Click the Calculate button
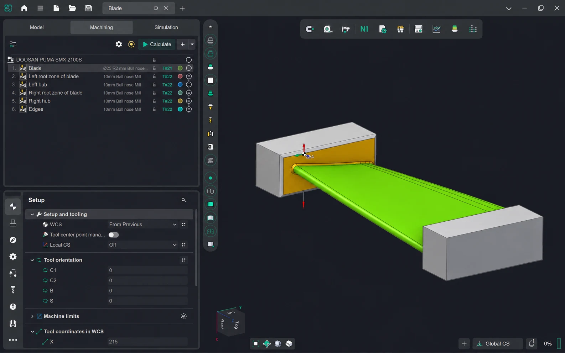 pos(157,44)
